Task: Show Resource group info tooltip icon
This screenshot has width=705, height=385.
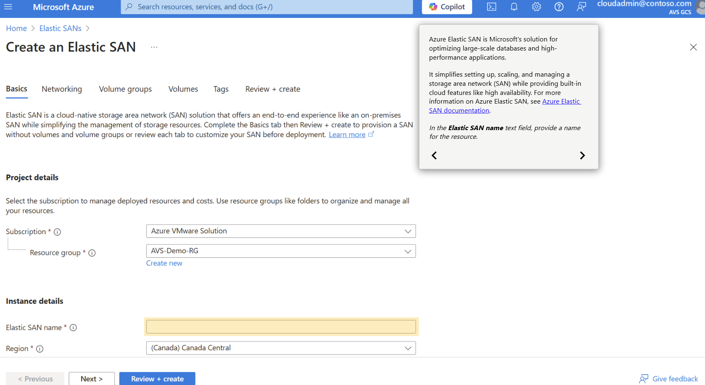Action: click(x=92, y=253)
